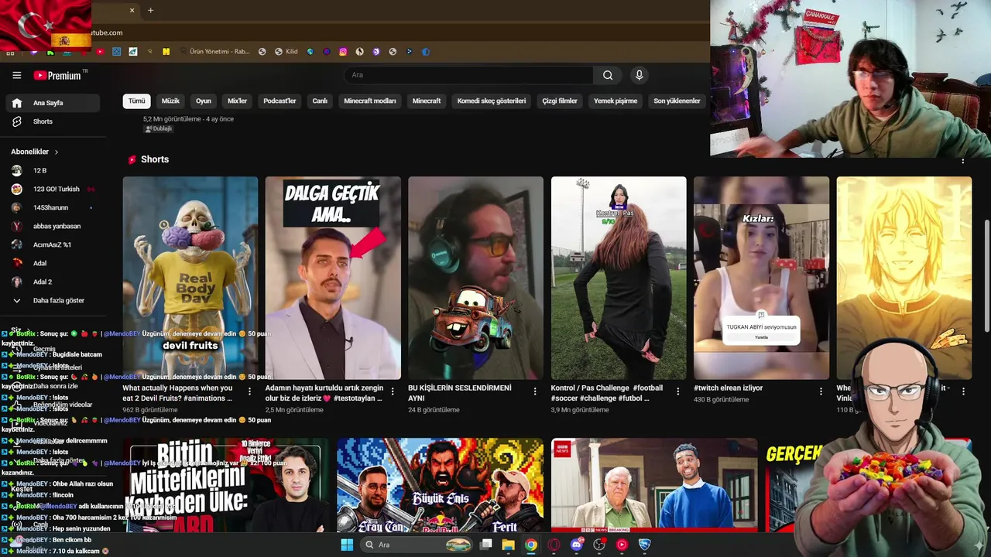Play the football field girl short
This screenshot has height=557, width=991.
coord(619,278)
